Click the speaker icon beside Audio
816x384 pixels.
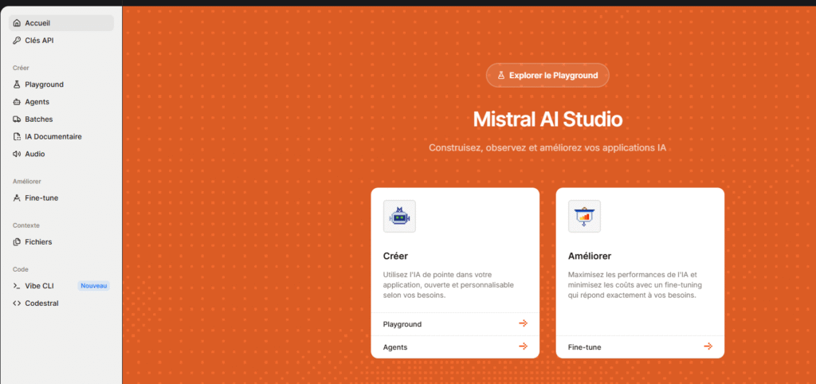click(x=17, y=154)
